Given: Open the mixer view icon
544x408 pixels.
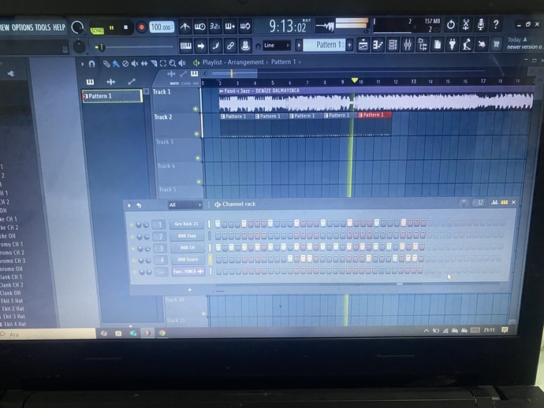Looking at the screenshot, I should pyautogui.click(x=408, y=45).
